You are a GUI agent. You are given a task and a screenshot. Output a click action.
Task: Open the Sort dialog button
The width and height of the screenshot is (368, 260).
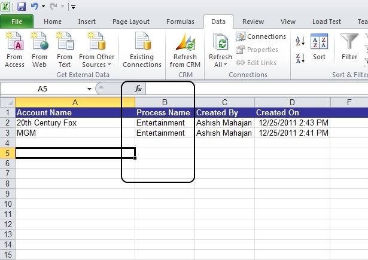point(319,47)
